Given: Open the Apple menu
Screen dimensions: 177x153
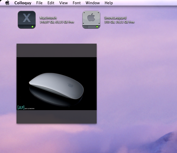Looking at the screenshot, I should tap(7, 3).
